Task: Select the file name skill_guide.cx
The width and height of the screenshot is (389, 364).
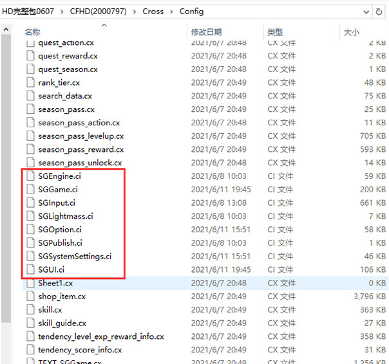Action: point(62,323)
